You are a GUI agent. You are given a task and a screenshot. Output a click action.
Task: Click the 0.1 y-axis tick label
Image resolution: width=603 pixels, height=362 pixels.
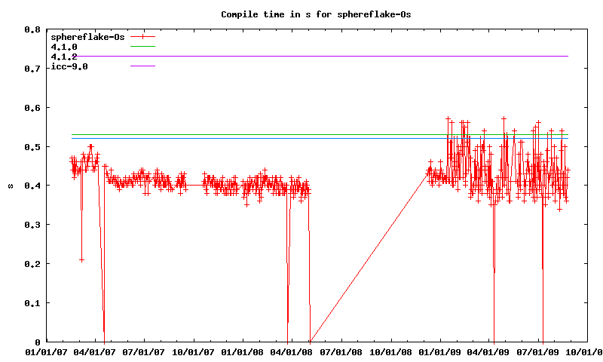[32, 302]
